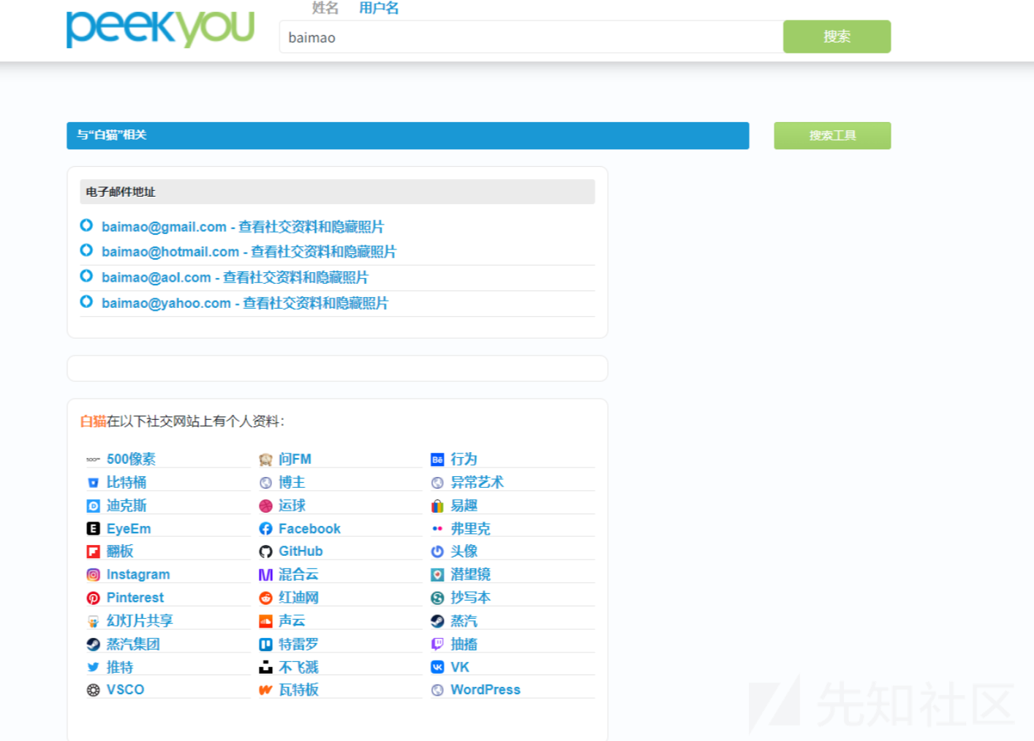Click the EyeEm logo icon
This screenshot has height=741, width=1034.
(x=93, y=529)
